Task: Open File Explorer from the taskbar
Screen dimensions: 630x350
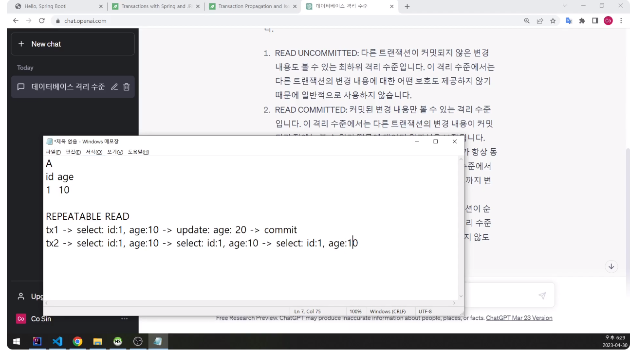Action: point(97,341)
